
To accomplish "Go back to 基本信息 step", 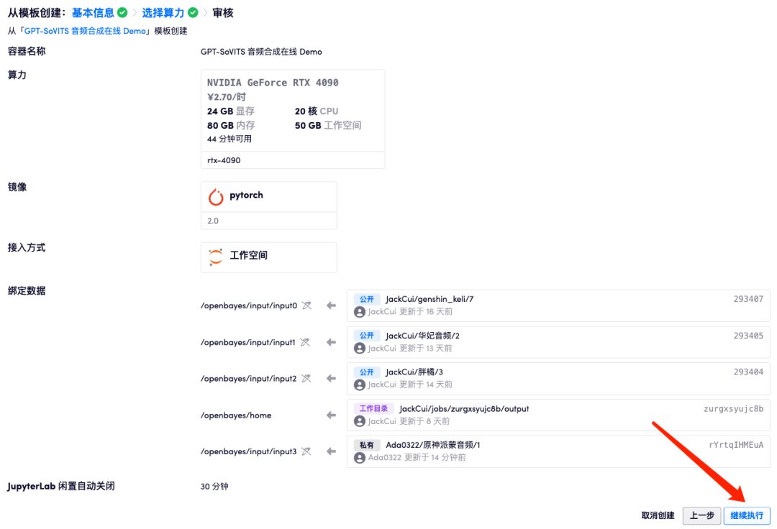I will (x=93, y=12).
